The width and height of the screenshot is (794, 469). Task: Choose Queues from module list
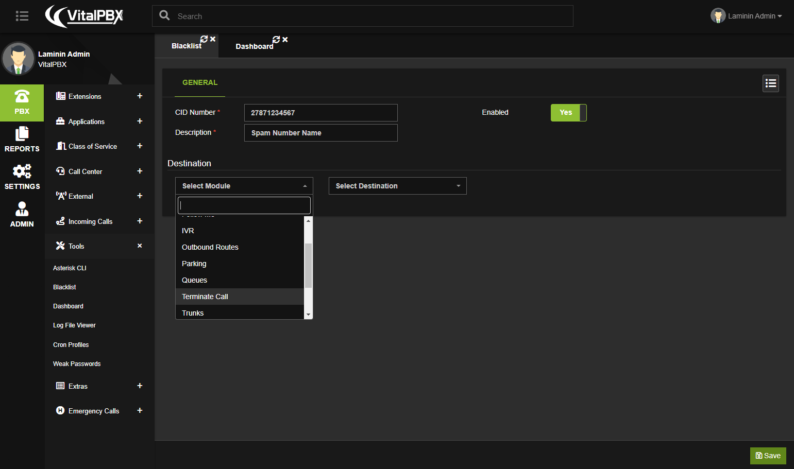[x=240, y=280]
